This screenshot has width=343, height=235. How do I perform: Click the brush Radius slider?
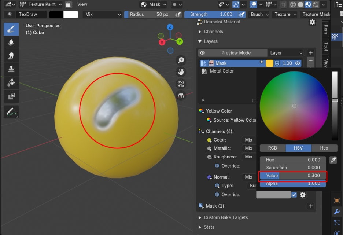click(x=149, y=14)
